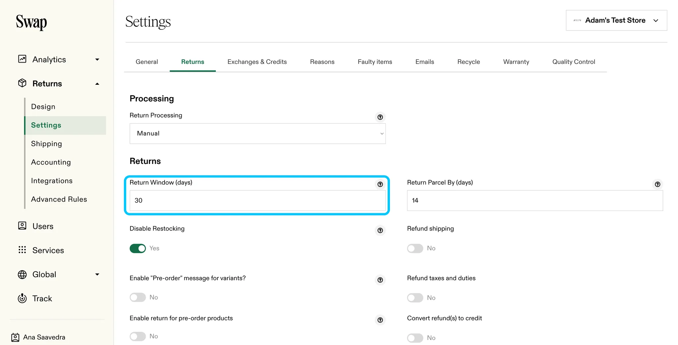The width and height of the screenshot is (678, 345).
Task: Open the Reasons tab
Action: click(x=322, y=62)
